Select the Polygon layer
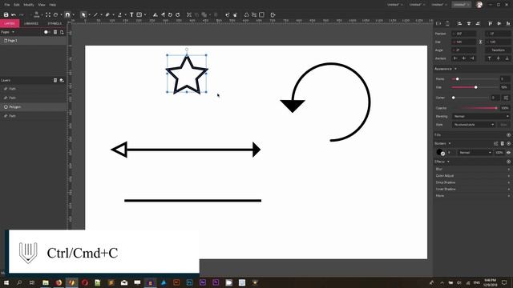This screenshot has height=288, width=513. (x=33, y=106)
